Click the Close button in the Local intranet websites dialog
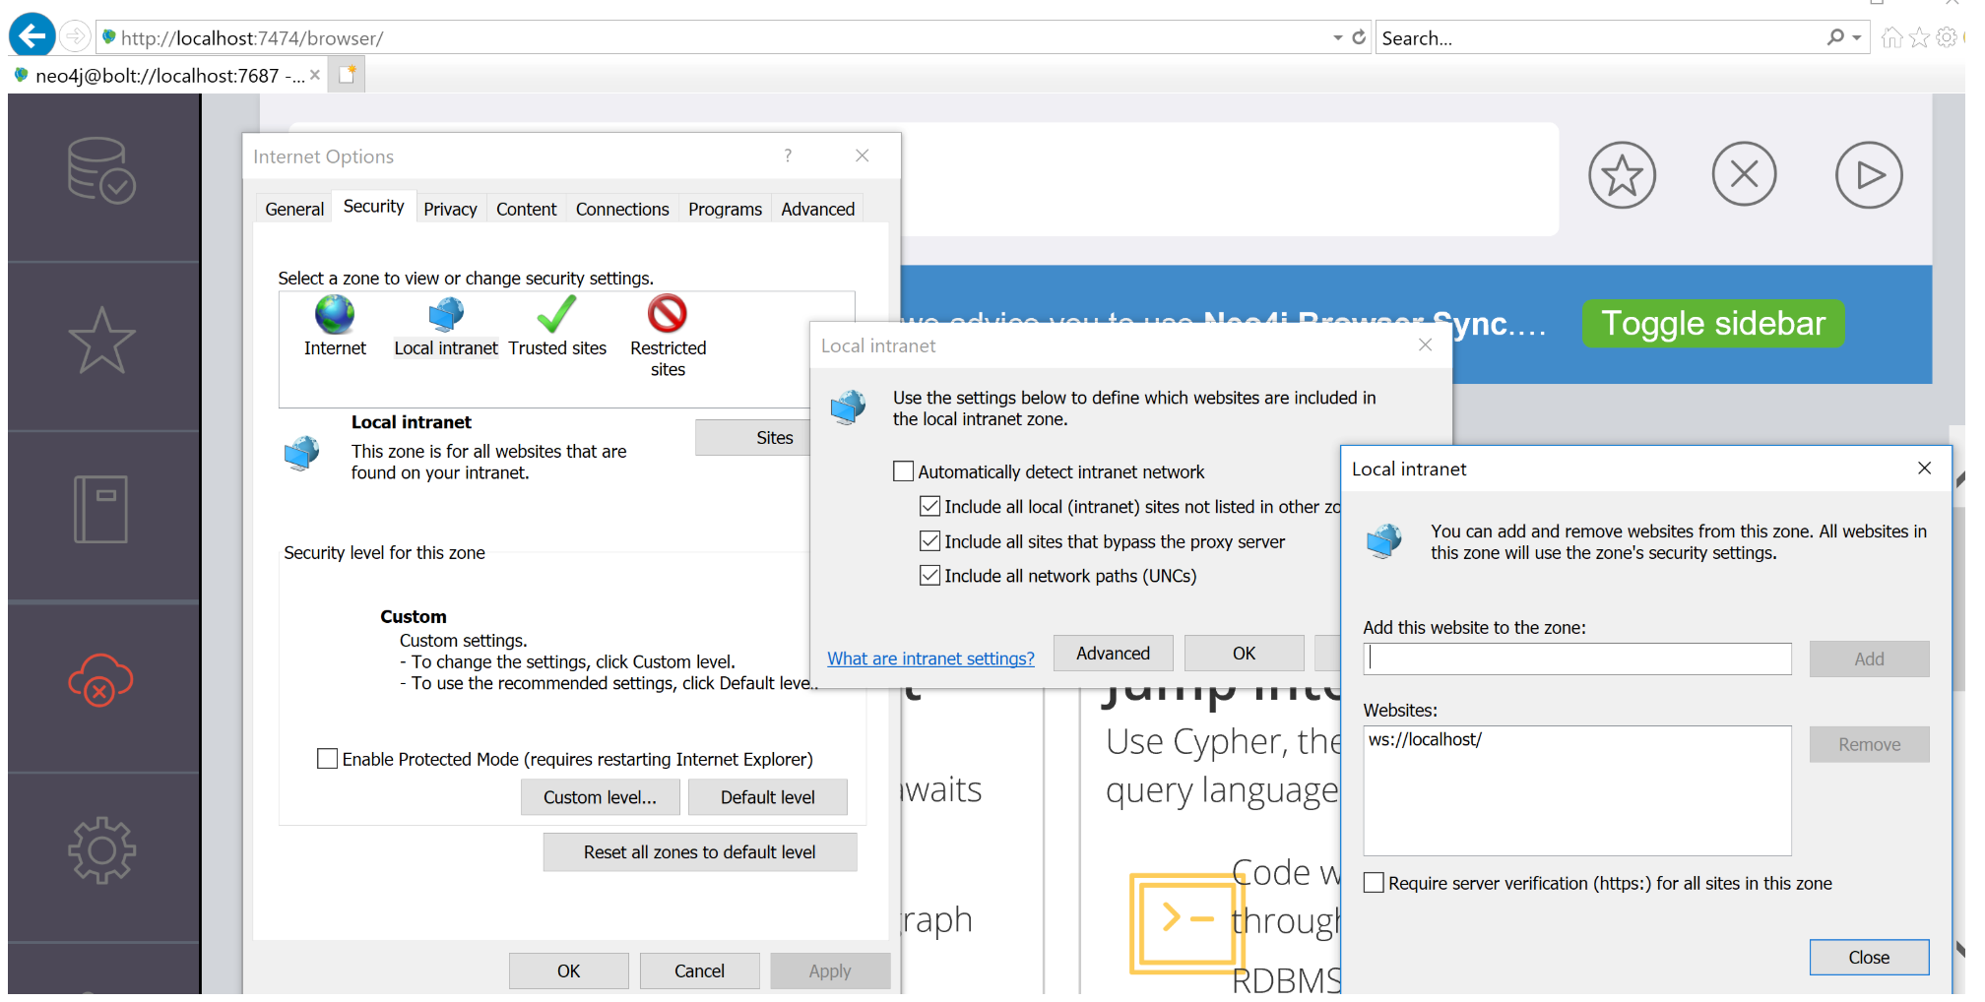Screen dimensions: 1985x1002 click(1869, 958)
